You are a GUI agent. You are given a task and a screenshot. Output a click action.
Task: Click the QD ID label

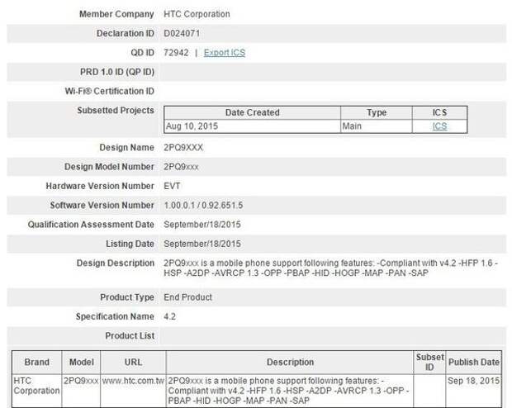(142, 53)
